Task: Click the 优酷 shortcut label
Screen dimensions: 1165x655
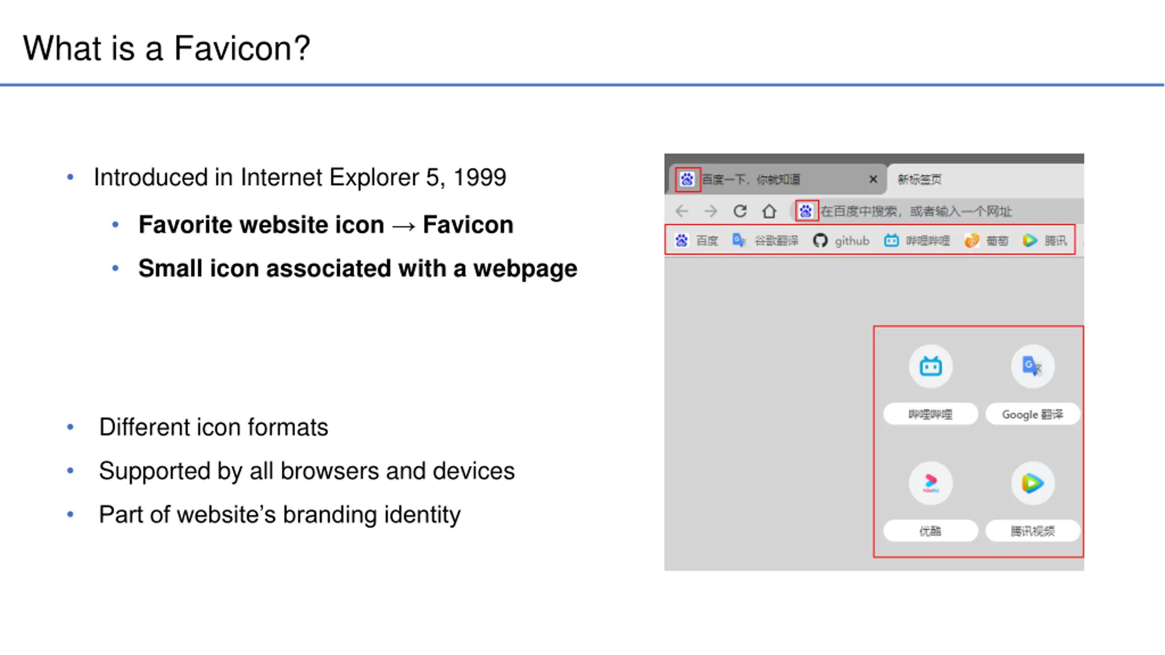Action: pyautogui.click(x=930, y=531)
